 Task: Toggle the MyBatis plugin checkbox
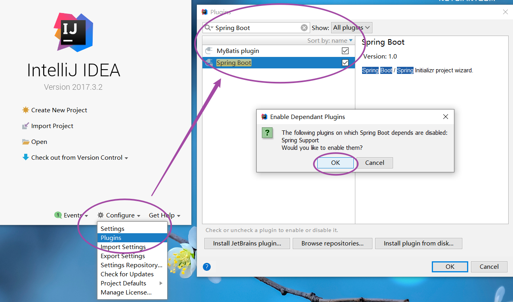pyautogui.click(x=345, y=51)
